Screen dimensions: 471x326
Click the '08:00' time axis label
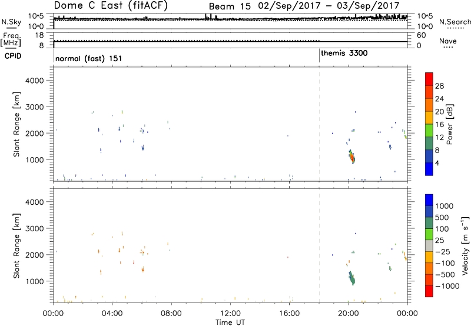(x=171, y=314)
